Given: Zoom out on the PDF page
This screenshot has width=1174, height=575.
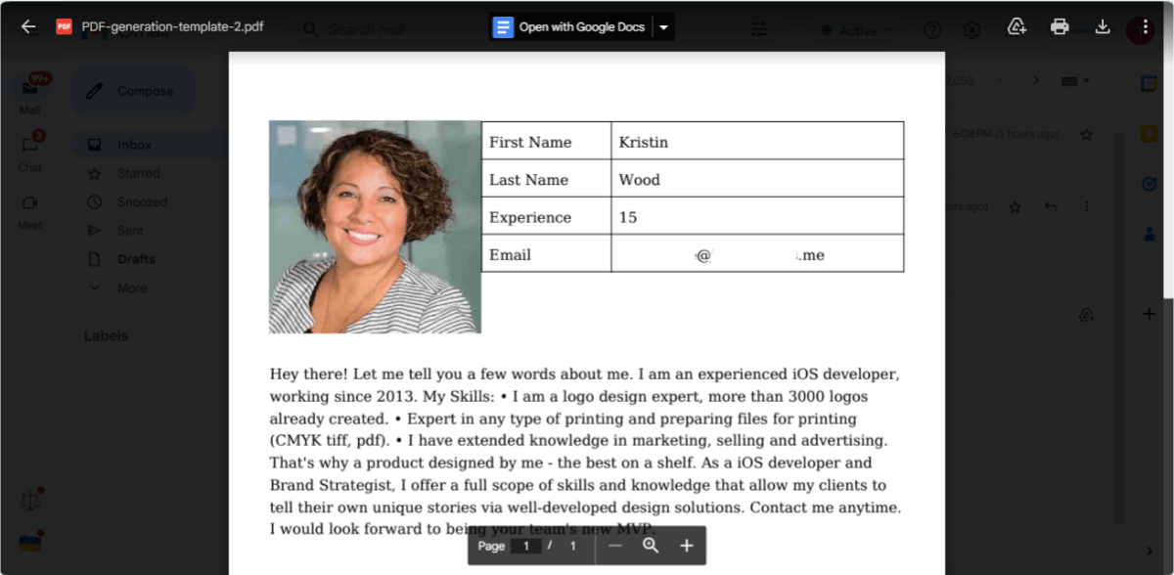Looking at the screenshot, I should point(614,545).
